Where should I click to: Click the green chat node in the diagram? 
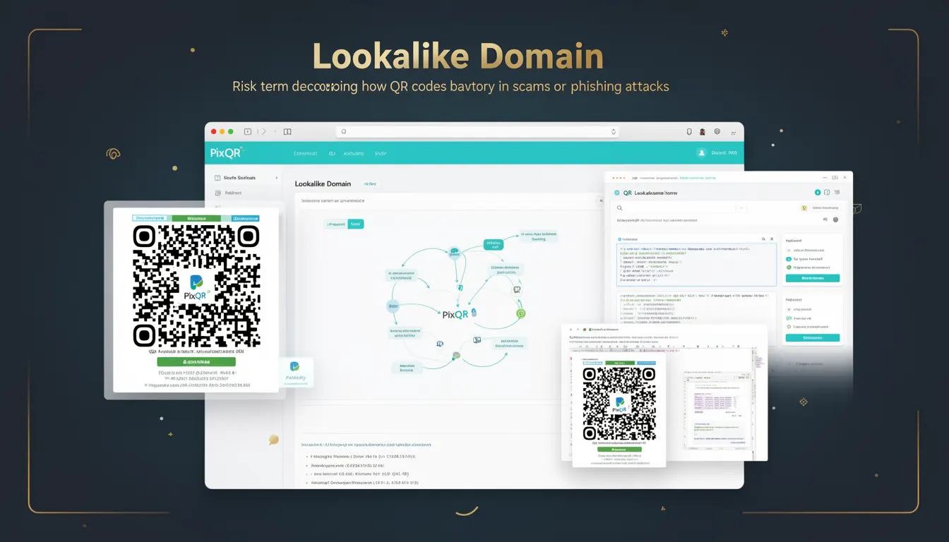[521, 313]
